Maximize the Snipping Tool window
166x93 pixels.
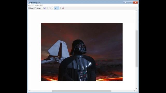[130, 2]
